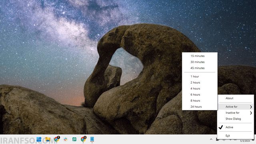Click Exit in the tray menu
The image size is (256, 144).
click(235, 136)
